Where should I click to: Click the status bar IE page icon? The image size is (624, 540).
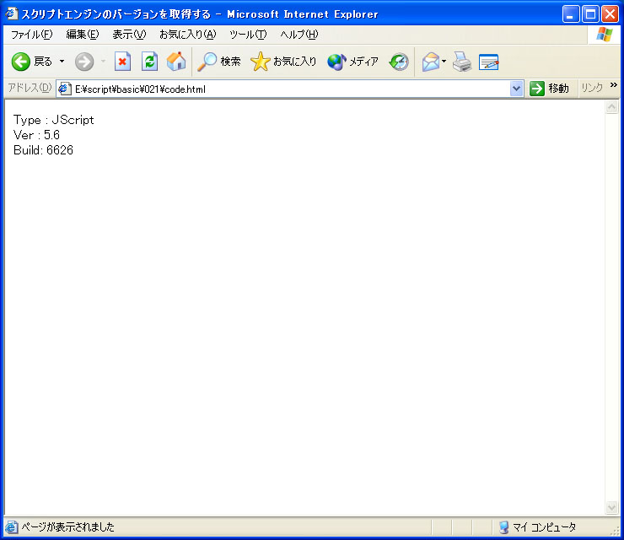(11, 527)
